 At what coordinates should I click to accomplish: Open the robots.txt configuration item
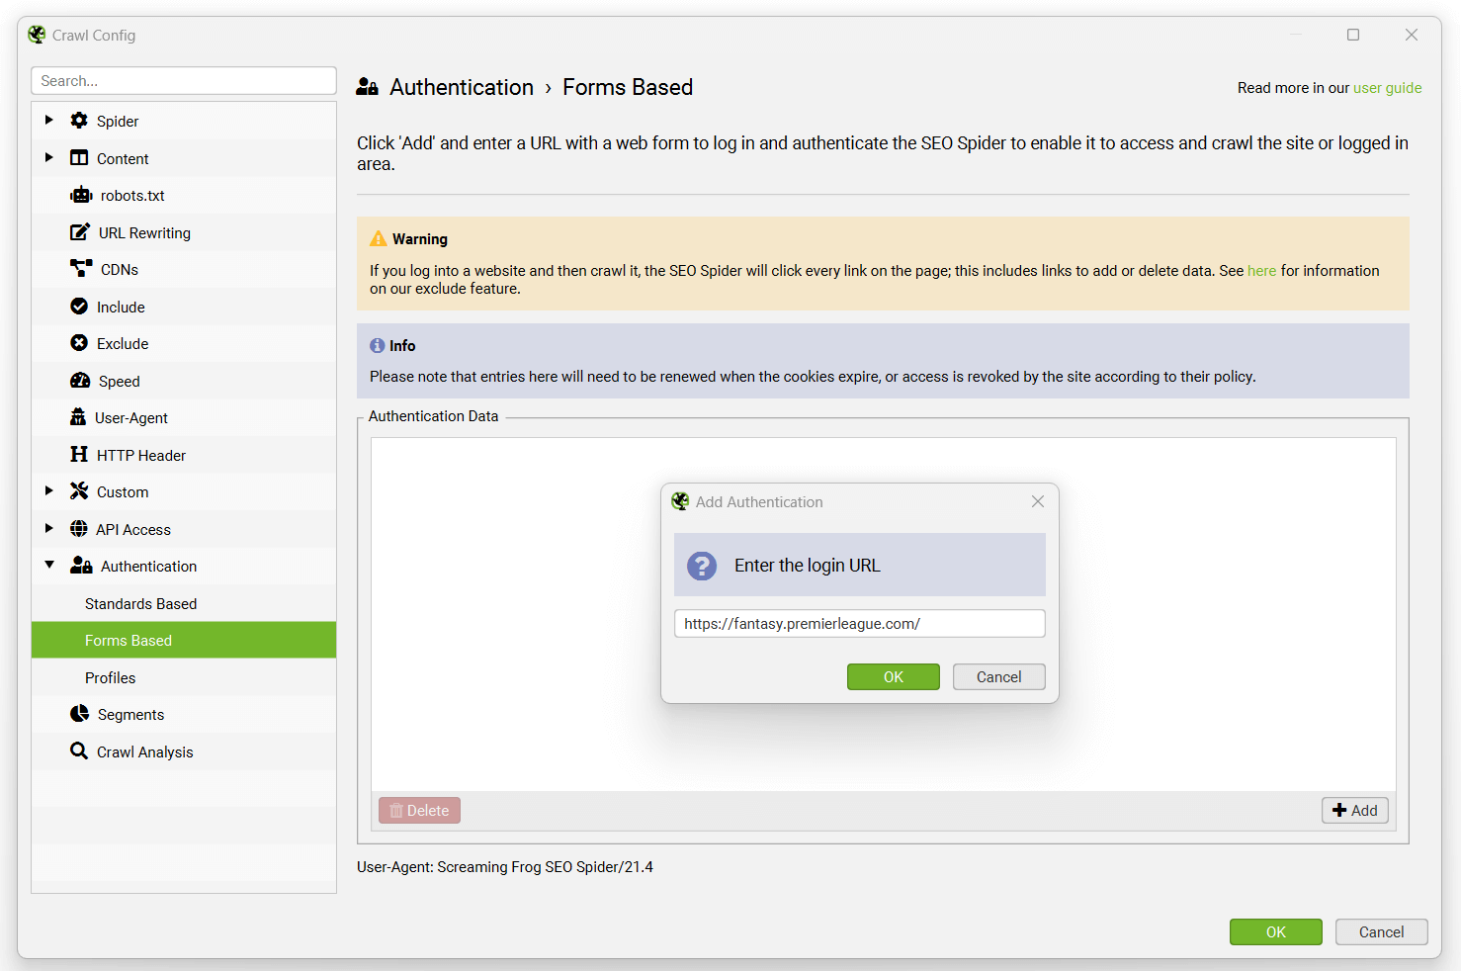80,195
